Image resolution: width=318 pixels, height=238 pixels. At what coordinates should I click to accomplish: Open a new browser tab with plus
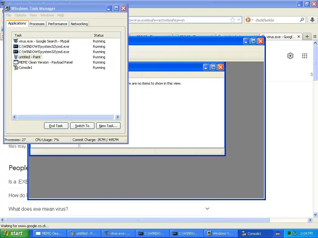pyautogui.click(x=307, y=37)
